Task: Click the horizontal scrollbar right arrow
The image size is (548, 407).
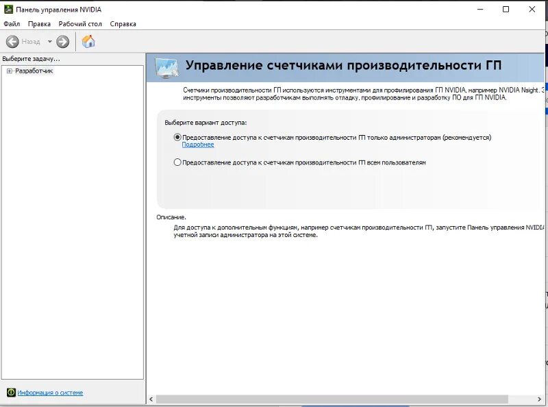Action: point(539,399)
